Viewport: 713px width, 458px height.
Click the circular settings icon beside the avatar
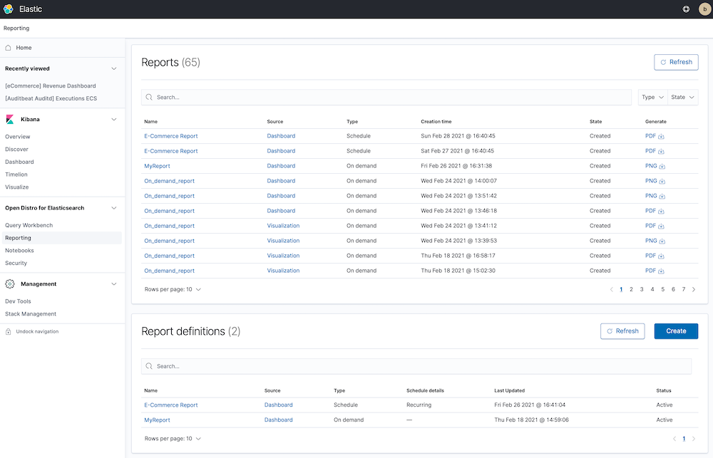pos(685,9)
